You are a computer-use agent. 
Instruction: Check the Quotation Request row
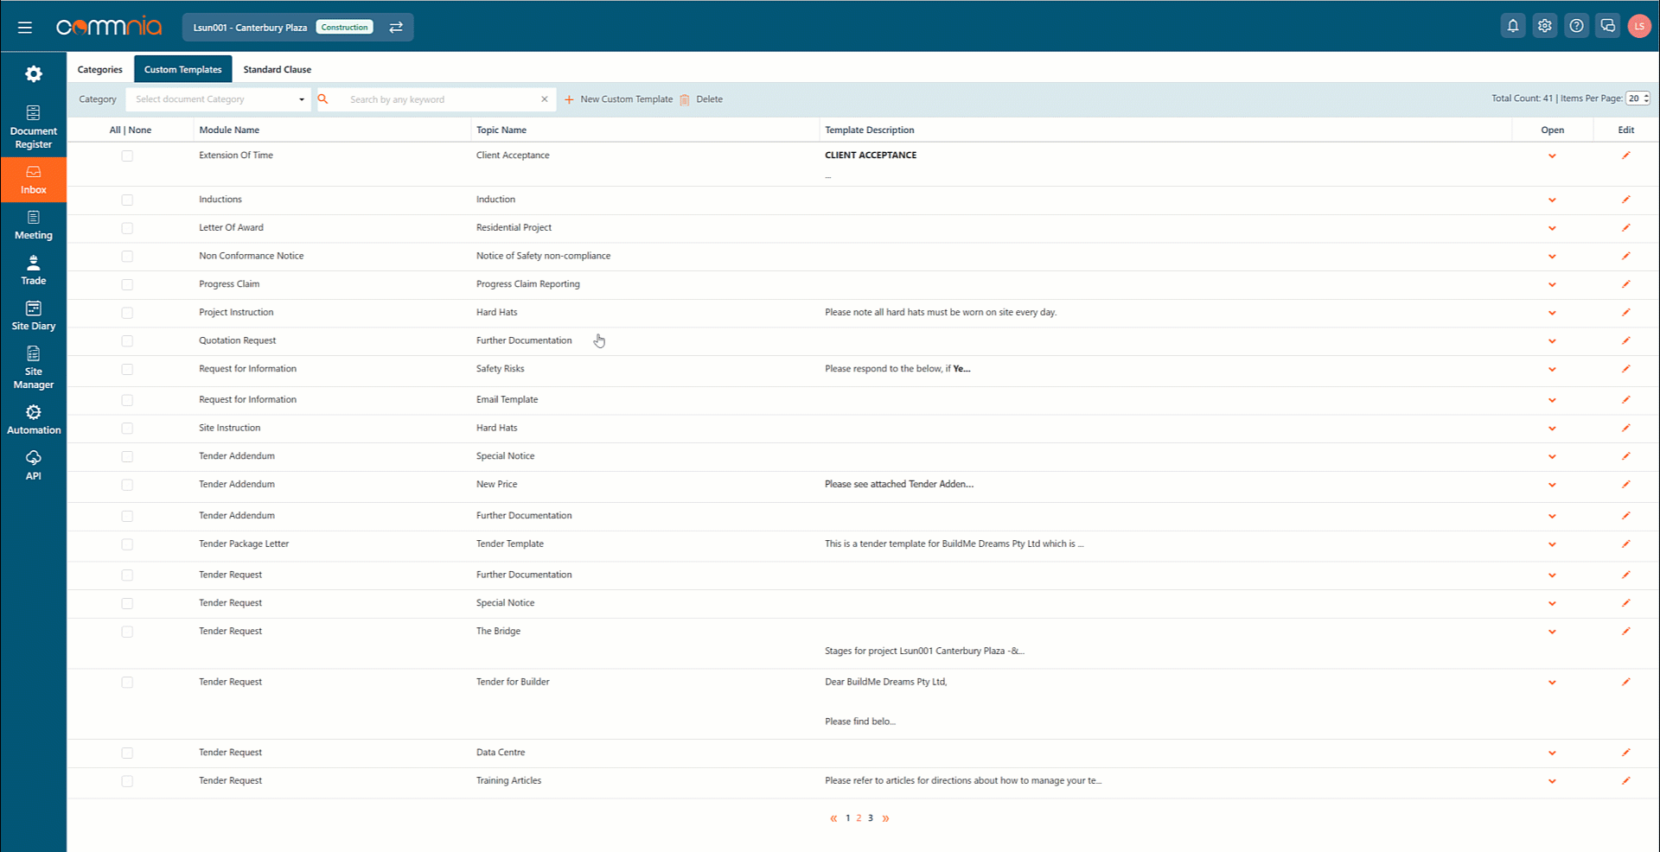click(x=127, y=341)
